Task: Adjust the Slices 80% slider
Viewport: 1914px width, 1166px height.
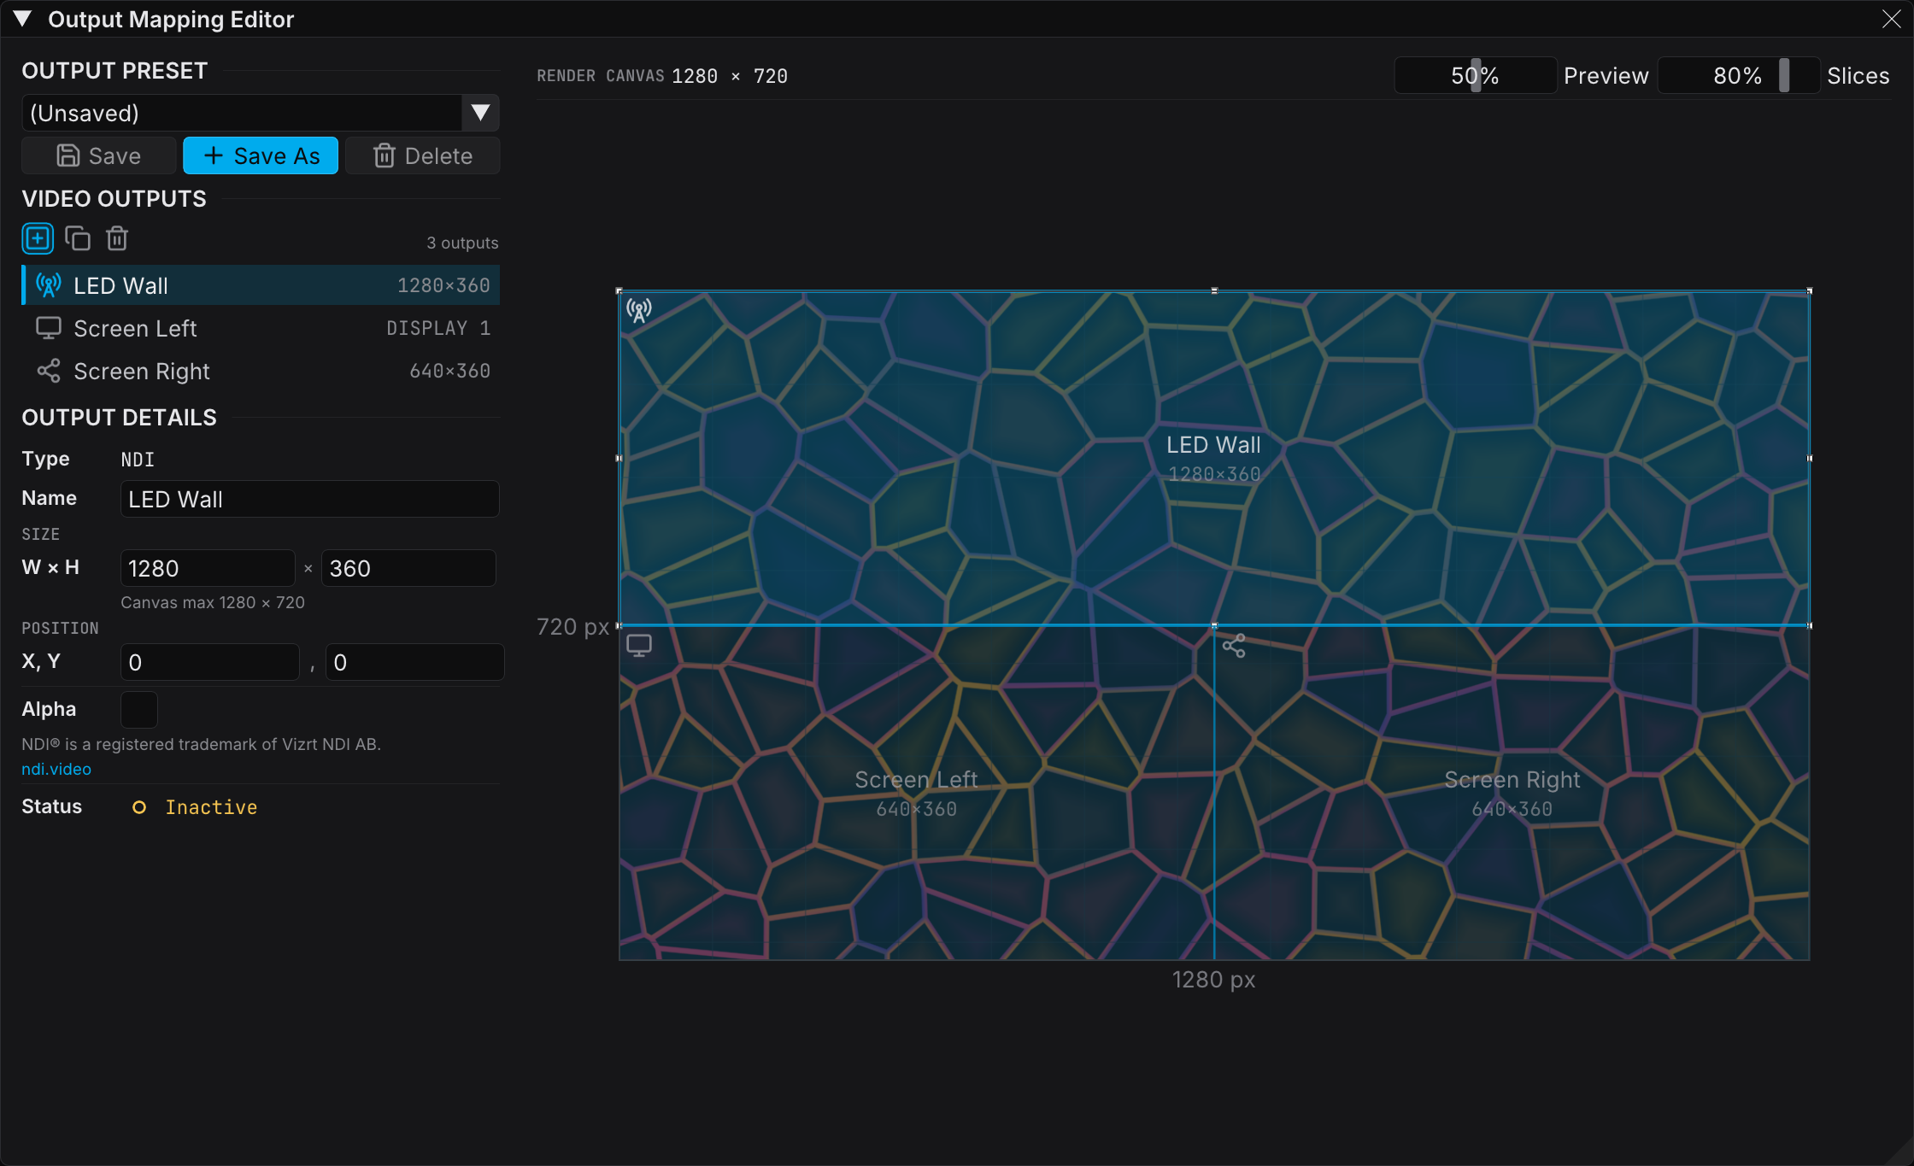Action: [x=1738, y=75]
